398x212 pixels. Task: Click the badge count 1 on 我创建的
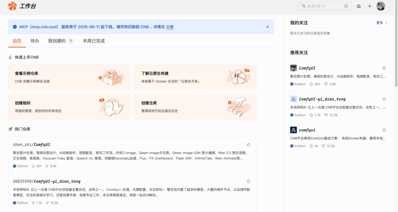point(71,41)
